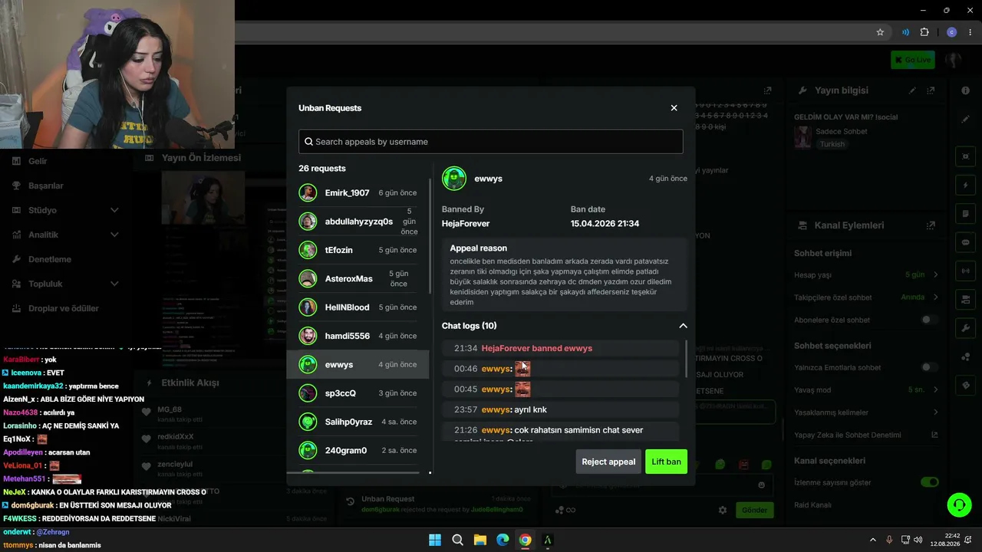The image size is (982, 552).
Task: Open the Chrome three-dot menu
Action: tap(970, 32)
